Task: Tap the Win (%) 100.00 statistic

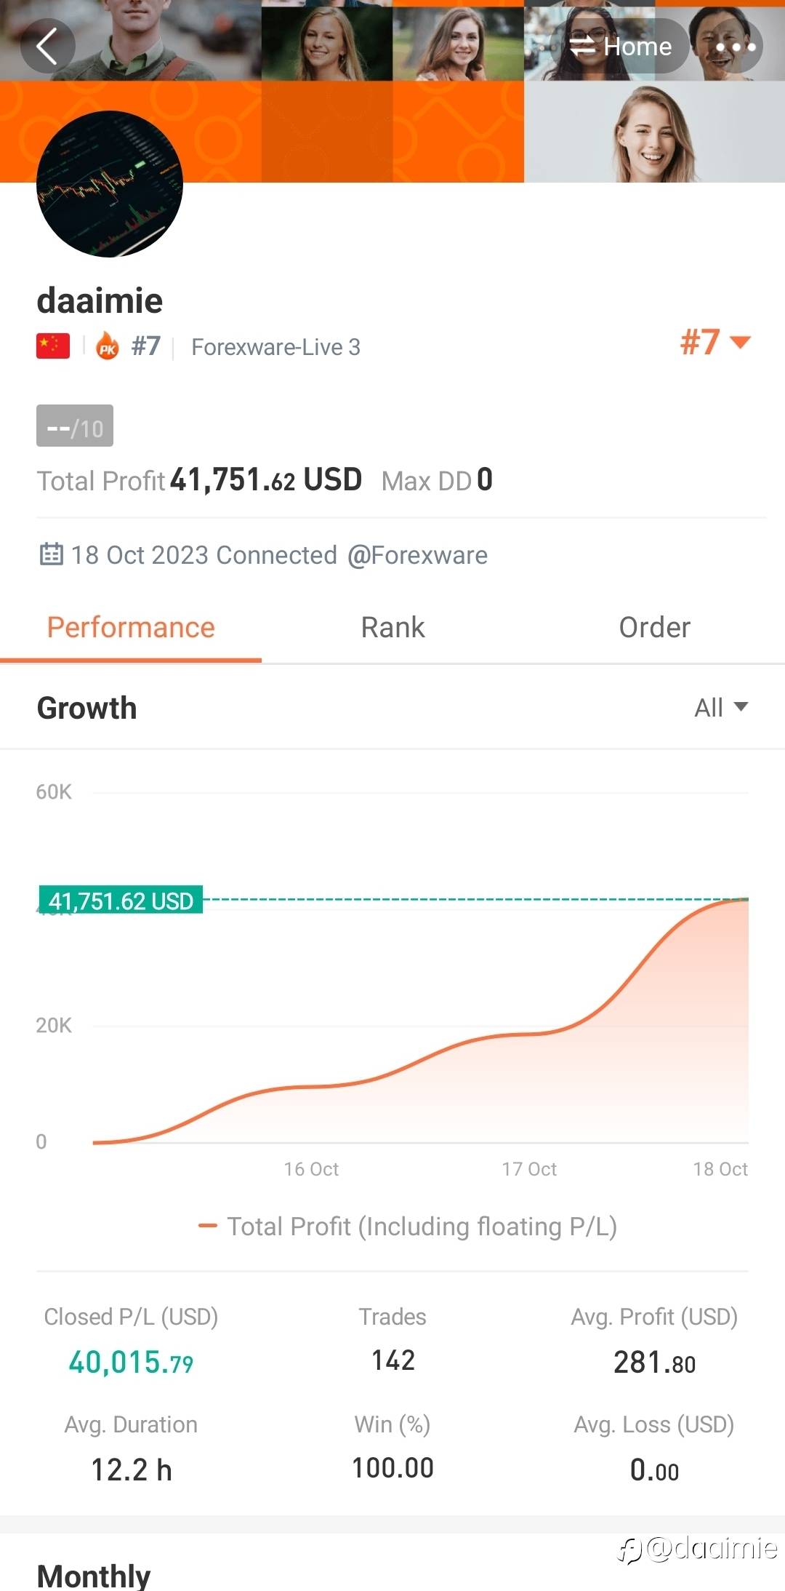Action: [x=392, y=1467]
